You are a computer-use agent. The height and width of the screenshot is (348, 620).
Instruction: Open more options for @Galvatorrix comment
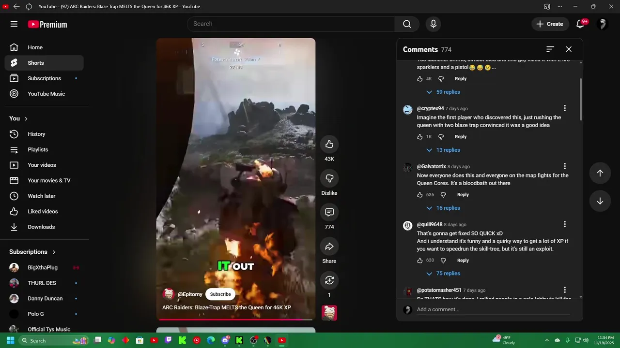(x=564, y=166)
